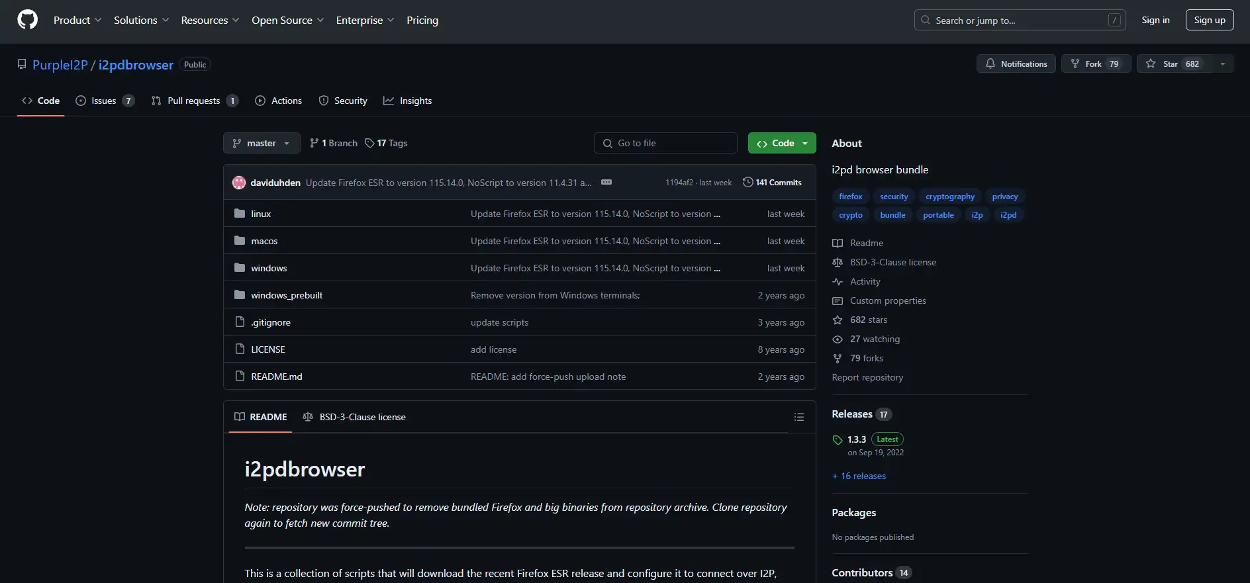Image resolution: width=1250 pixels, height=583 pixels.
Task: Click the firefox topic tag
Action: pyautogui.click(x=851, y=197)
